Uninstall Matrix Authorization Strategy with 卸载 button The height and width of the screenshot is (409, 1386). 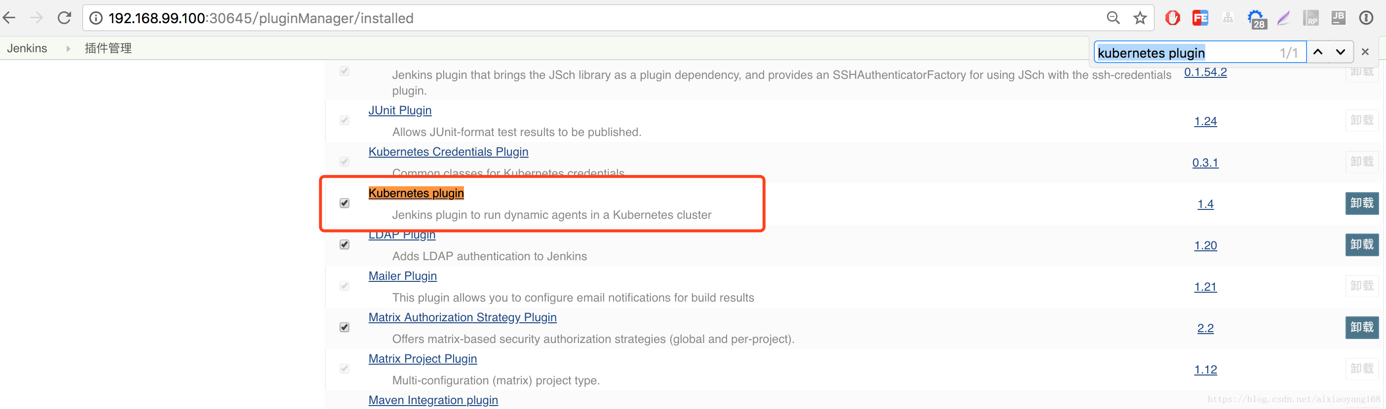coord(1362,327)
